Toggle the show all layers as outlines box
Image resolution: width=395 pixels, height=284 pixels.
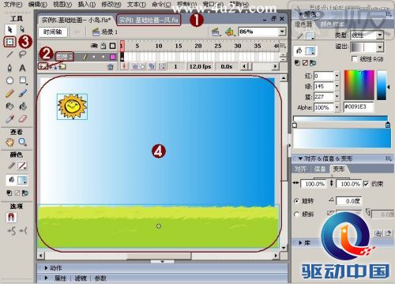(x=113, y=46)
